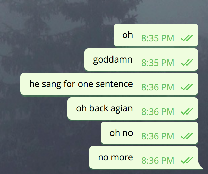The height and width of the screenshot is (174, 208).
Task: Click the 8:35 PM timestamp on 'oh'
Action: [158, 38]
